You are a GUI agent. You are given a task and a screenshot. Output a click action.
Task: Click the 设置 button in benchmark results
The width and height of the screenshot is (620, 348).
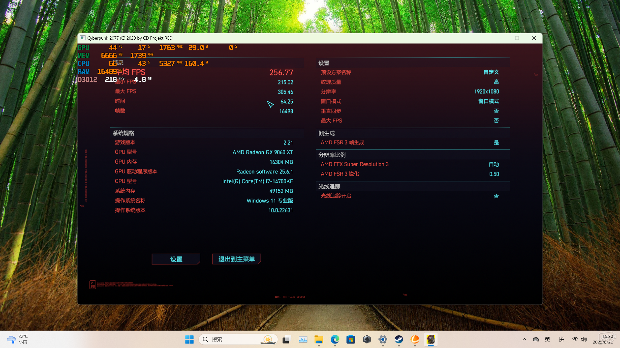[176, 259]
